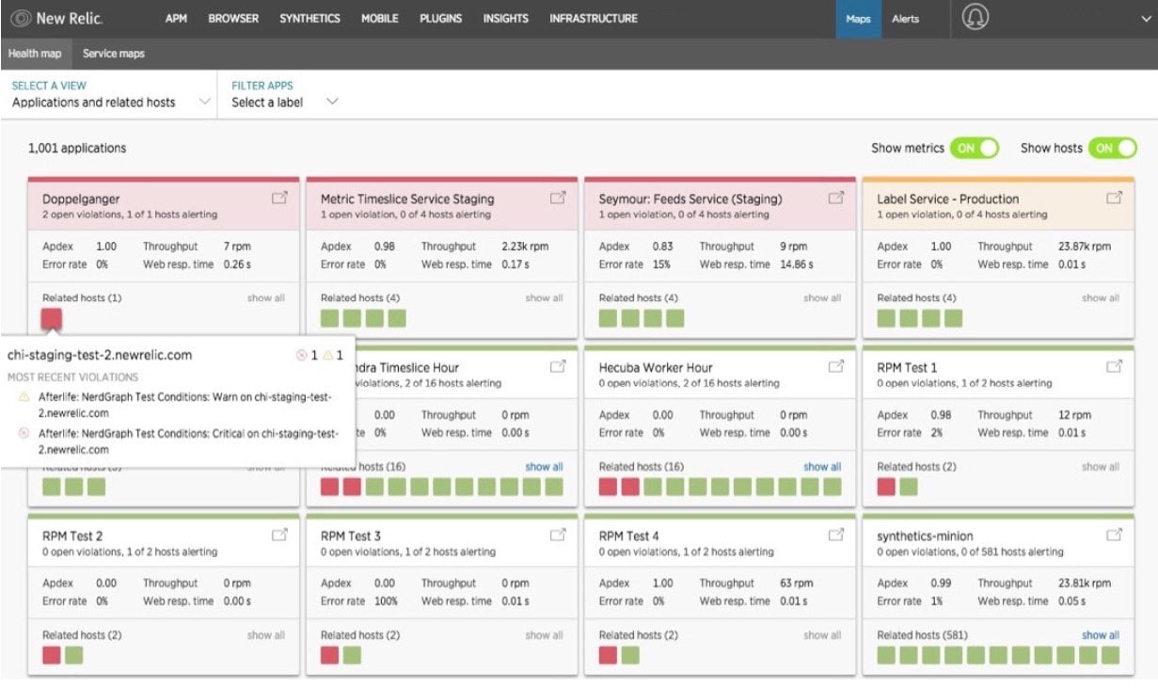
Task: Open RPM Test 1 external link icon
Action: click(1115, 366)
